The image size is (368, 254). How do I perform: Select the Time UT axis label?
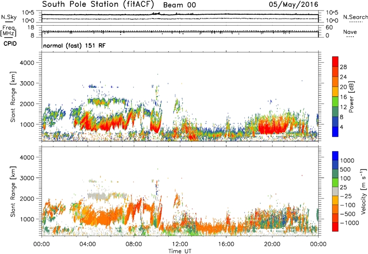click(180, 251)
